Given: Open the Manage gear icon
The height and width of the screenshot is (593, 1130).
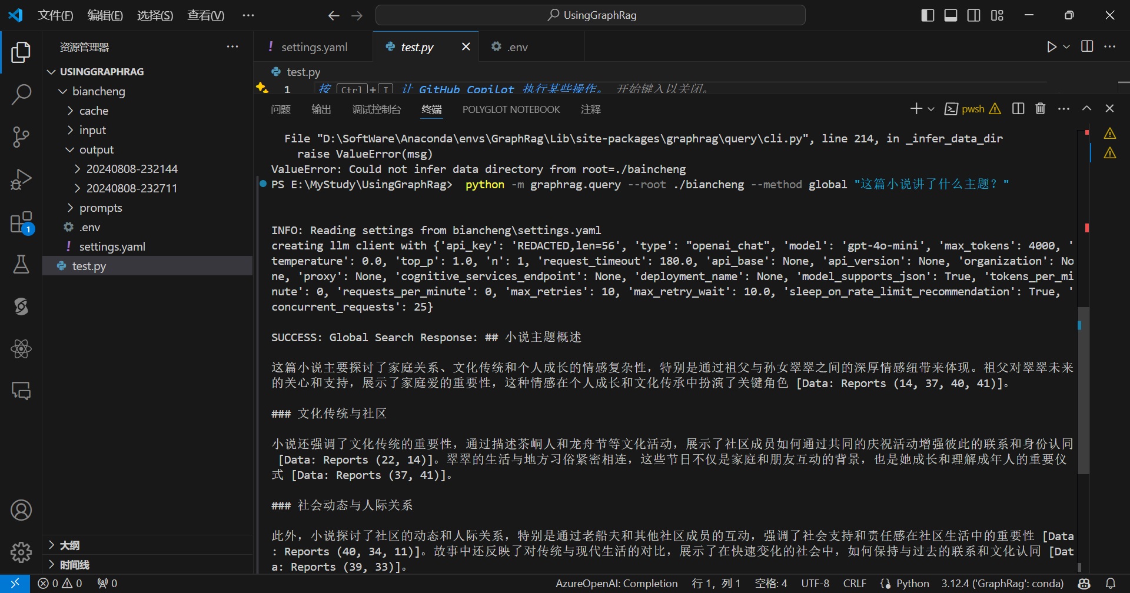Looking at the screenshot, I should click(21, 552).
